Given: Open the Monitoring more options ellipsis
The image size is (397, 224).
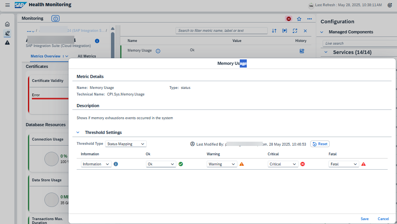Looking at the screenshot, I should pos(309,19).
